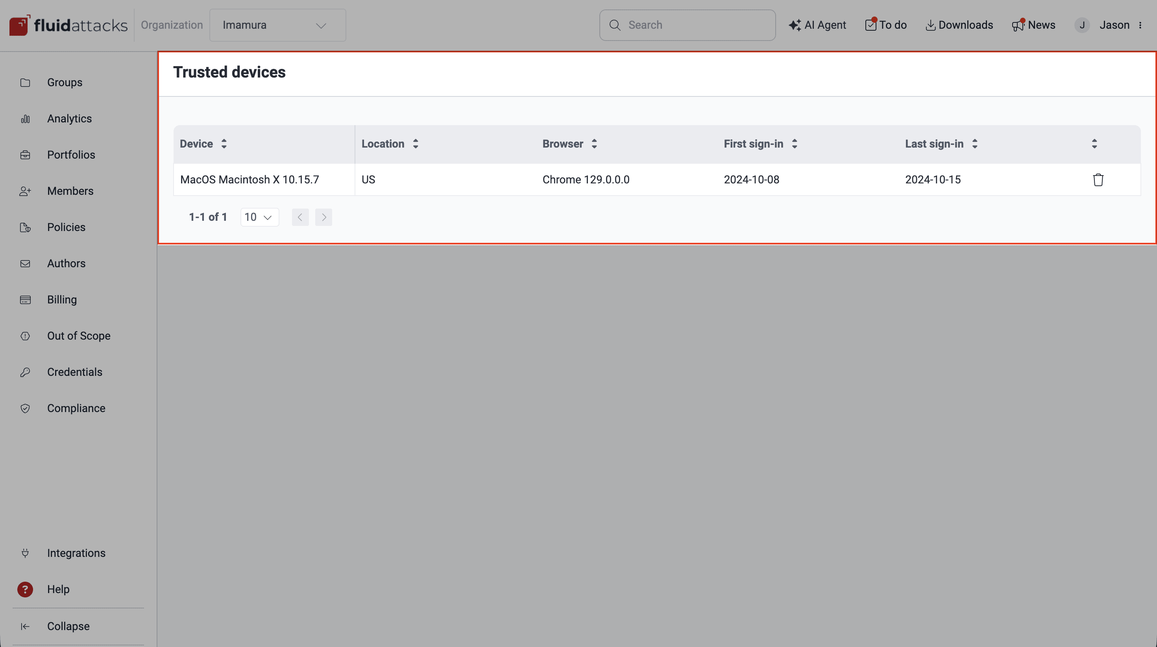Check the News notifications
Image resolution: width=1157 pixels, height=647 pixels.
(x=1034, y=25)
